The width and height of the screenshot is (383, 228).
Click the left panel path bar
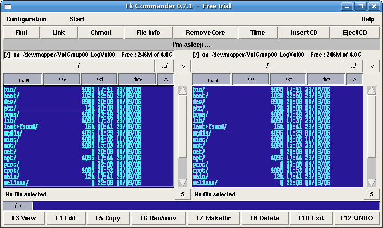click(x=79, y=66)
